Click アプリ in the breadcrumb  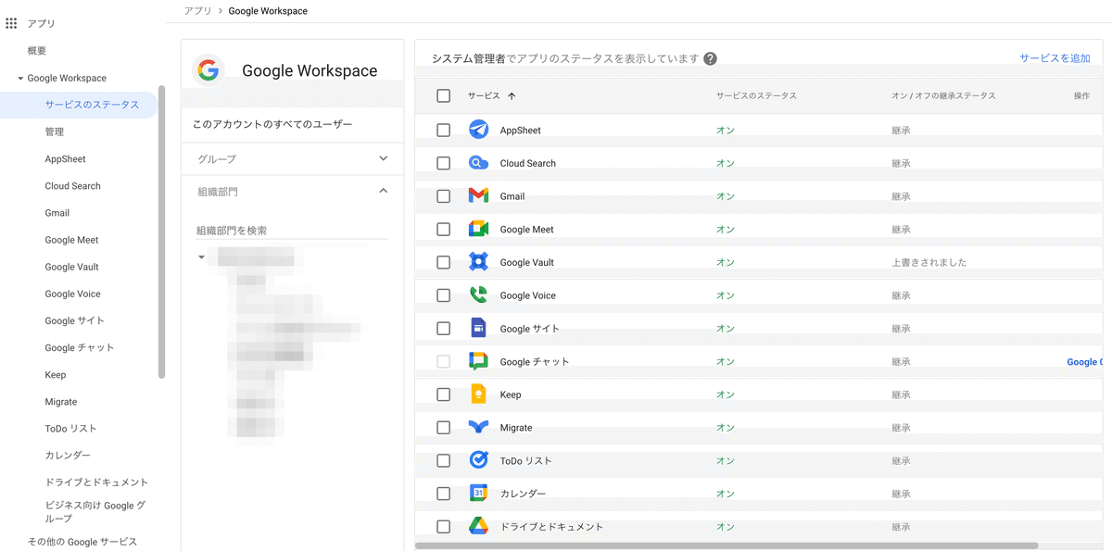coord(197,11)
